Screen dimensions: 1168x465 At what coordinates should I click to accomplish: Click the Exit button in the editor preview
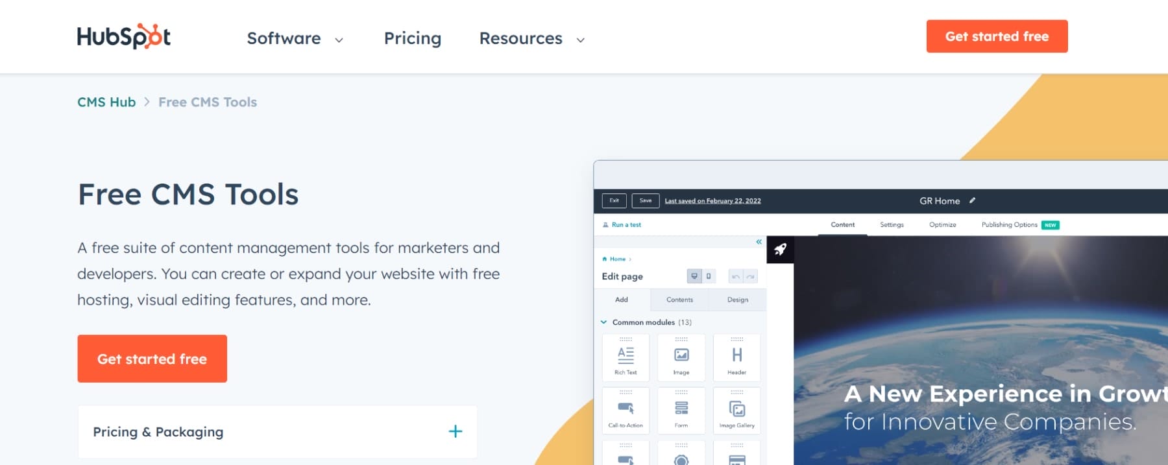tap(614, 201)
